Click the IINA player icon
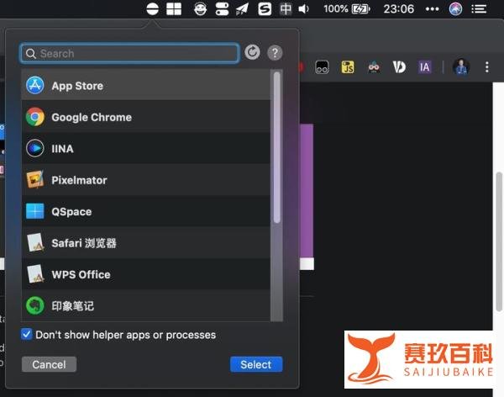The width and height of the screenshot is (504, 397). click(x=35, y=148)
